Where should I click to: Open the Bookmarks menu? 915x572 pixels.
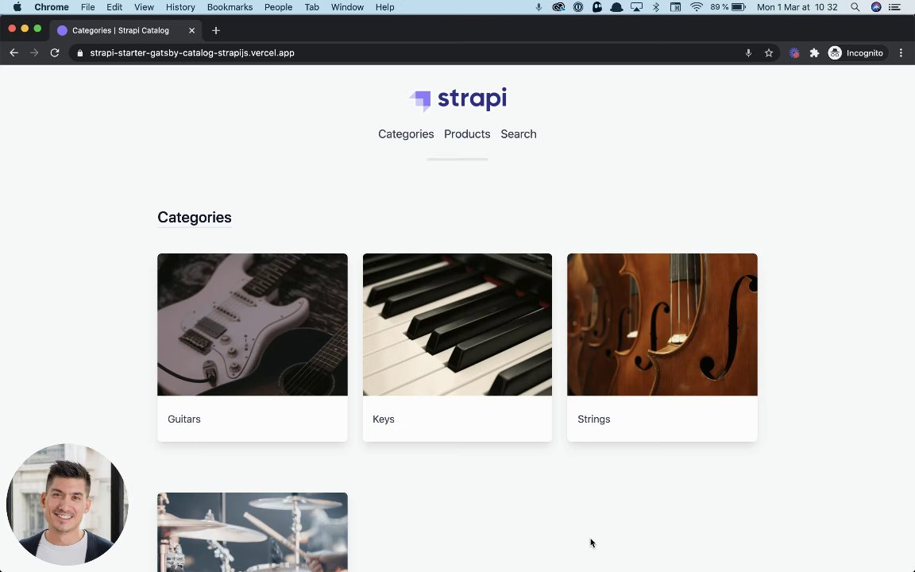point(230,7)
